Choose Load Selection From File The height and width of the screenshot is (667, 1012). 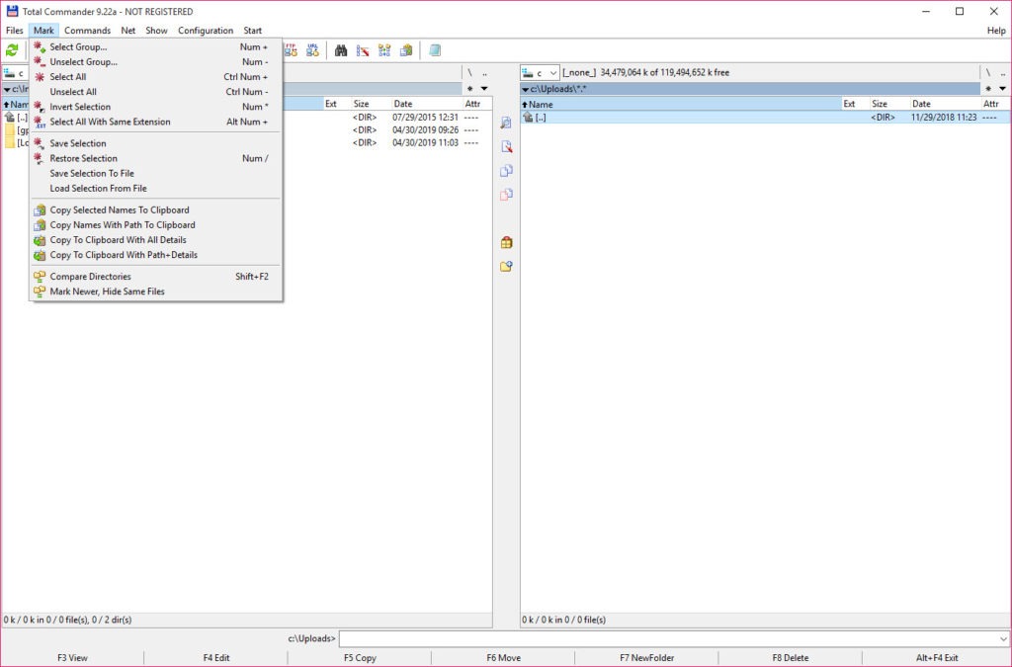click(x=155, y=188)
